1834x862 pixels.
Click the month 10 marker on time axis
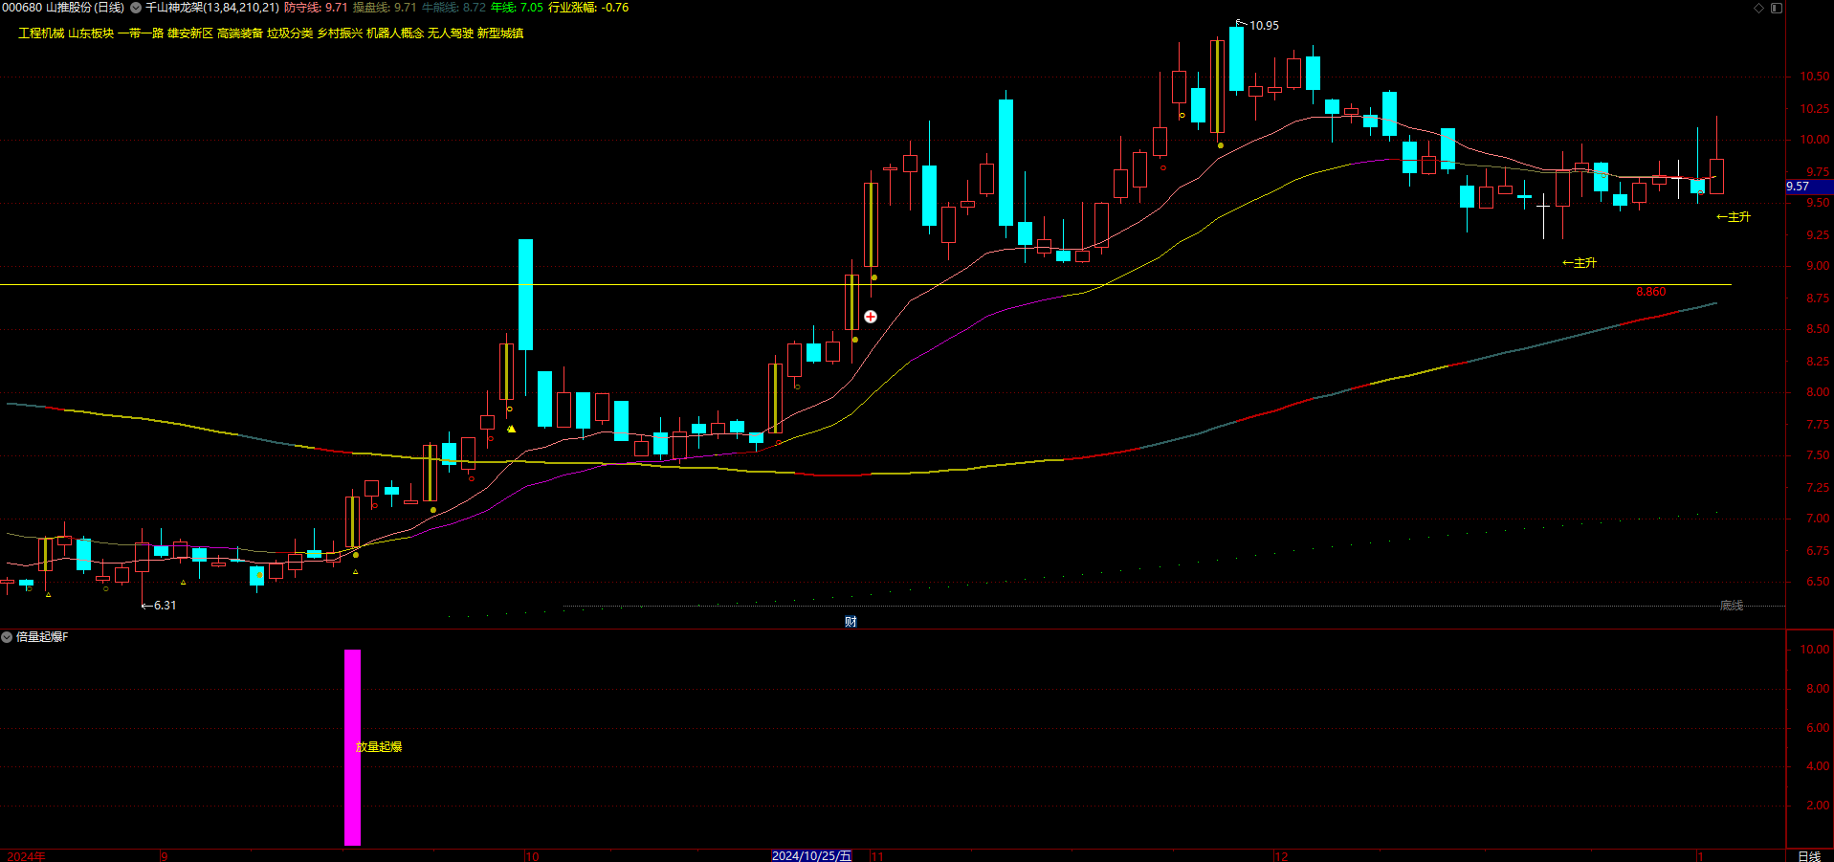click(533, 856)
